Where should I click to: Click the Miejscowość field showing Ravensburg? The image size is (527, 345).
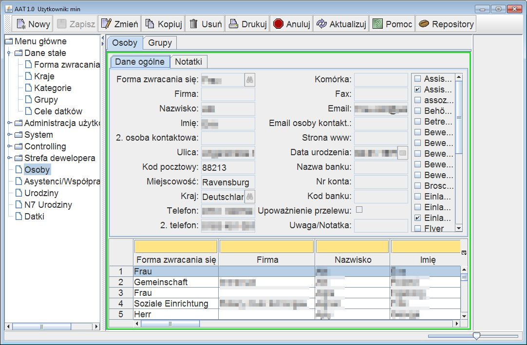coord(228,182)
